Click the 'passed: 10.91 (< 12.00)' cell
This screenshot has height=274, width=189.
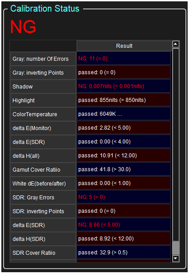pyautogui.click(x=123, y=156)
